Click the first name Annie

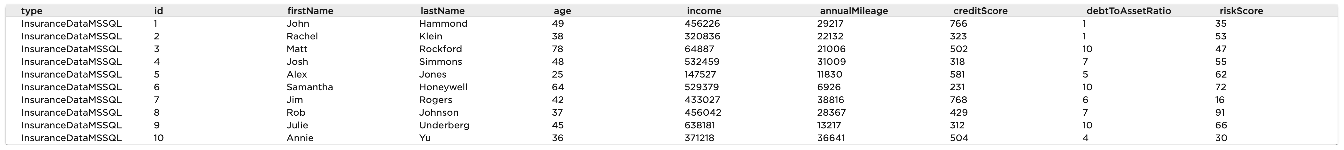(x=300, y=138)
